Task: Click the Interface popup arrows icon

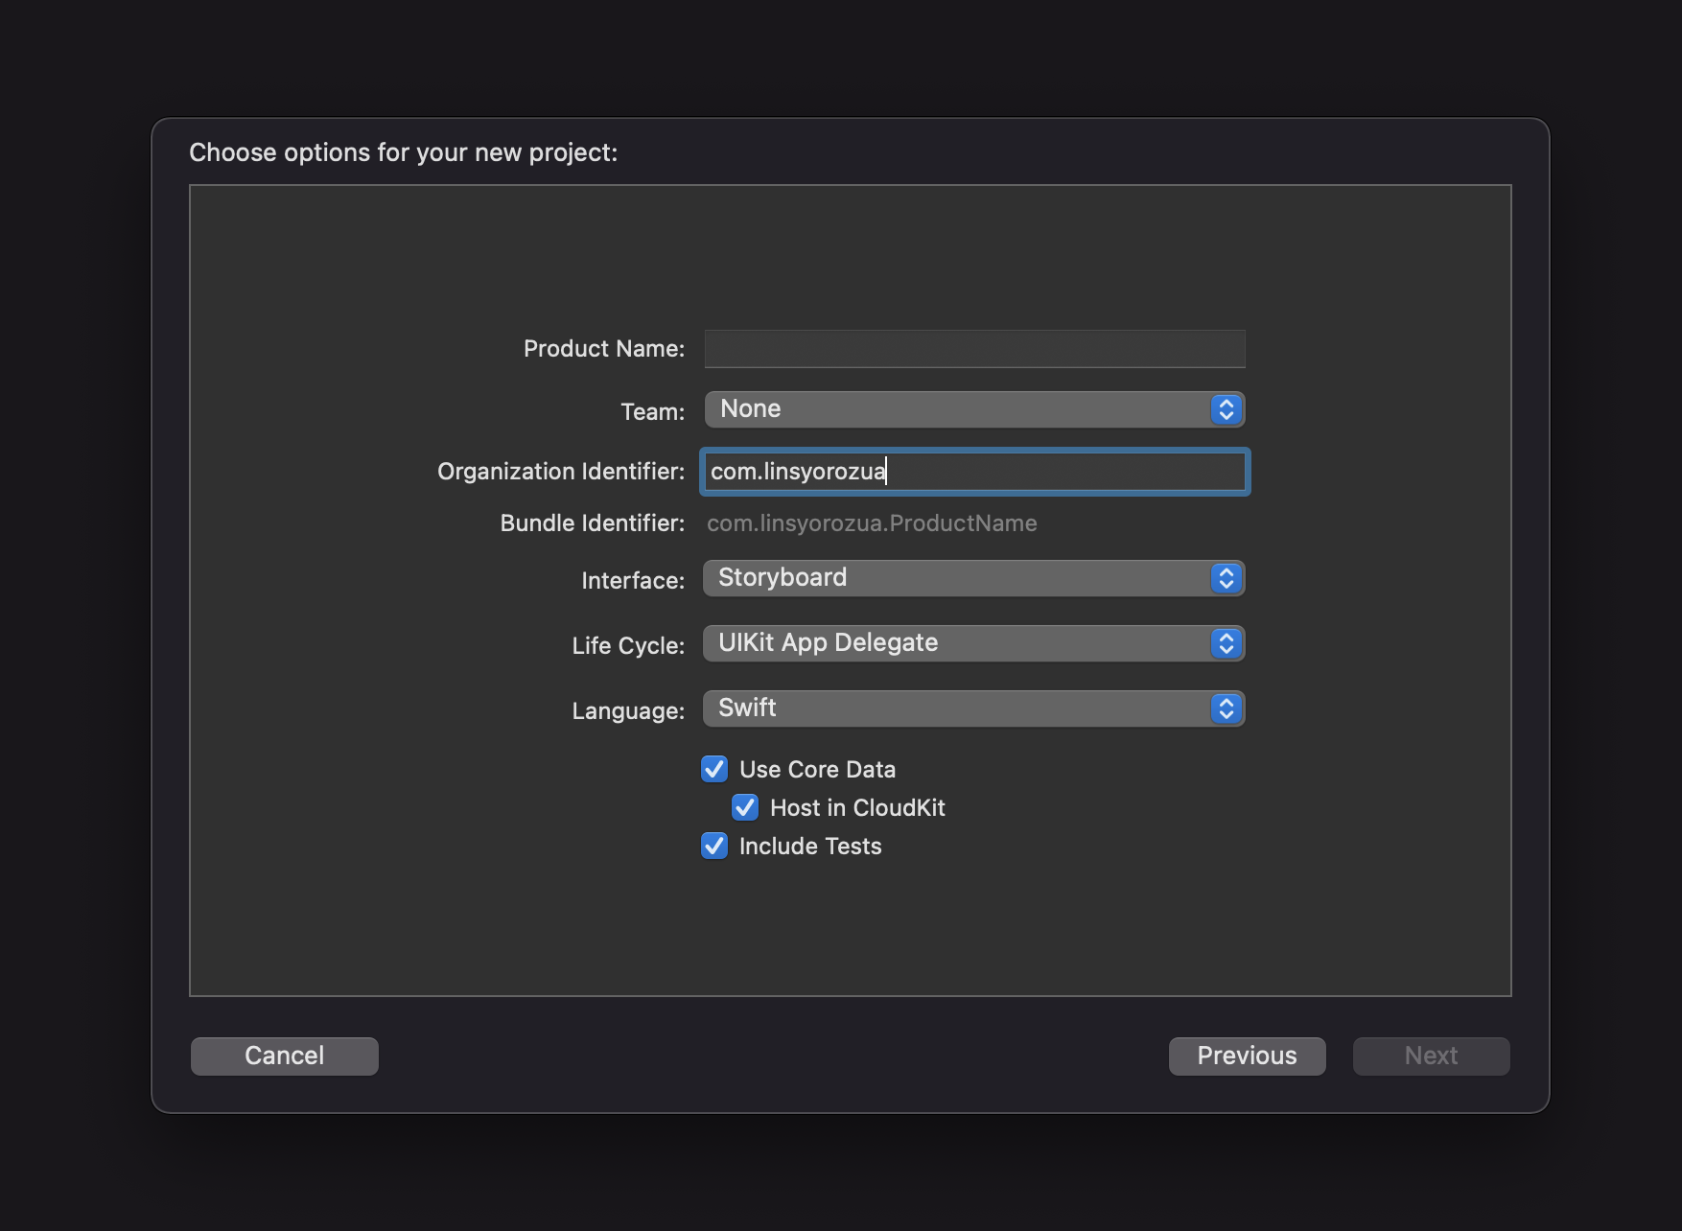Action: pos(1226,578)
